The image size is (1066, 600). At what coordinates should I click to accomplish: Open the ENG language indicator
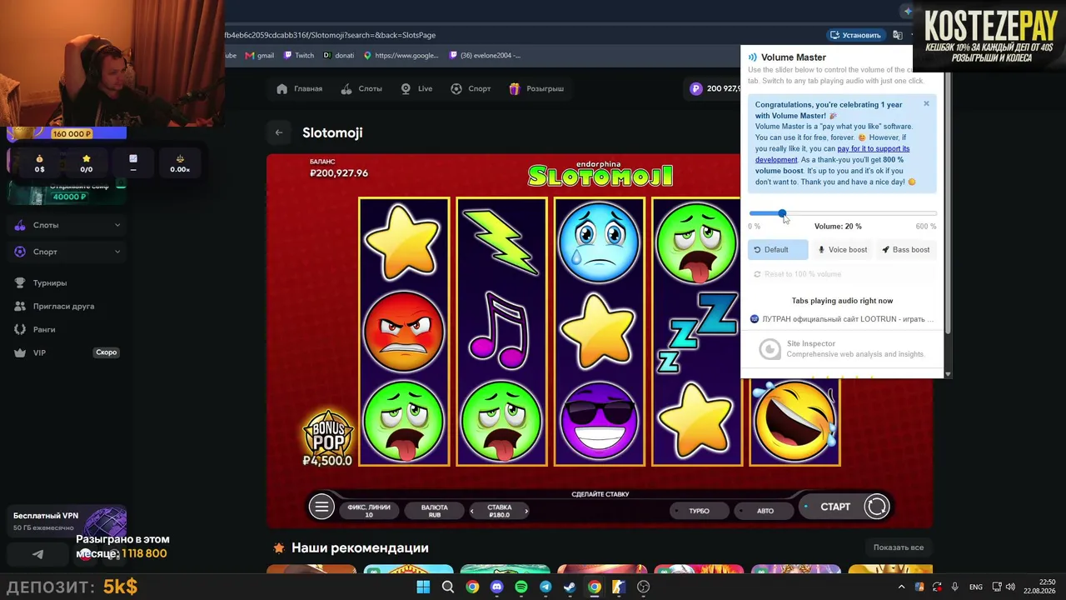tap(976, 587)
